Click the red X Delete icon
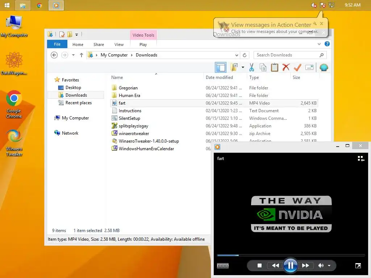 click(286, 67)
